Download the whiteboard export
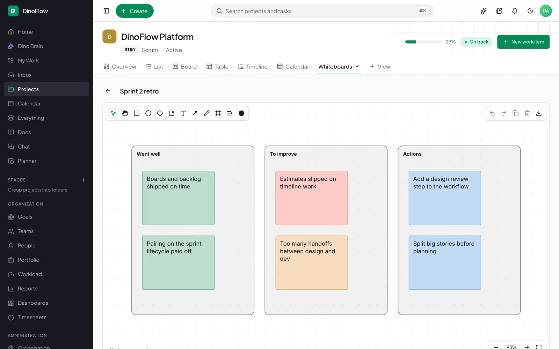The image size is (559, 349). pos(539,113)
